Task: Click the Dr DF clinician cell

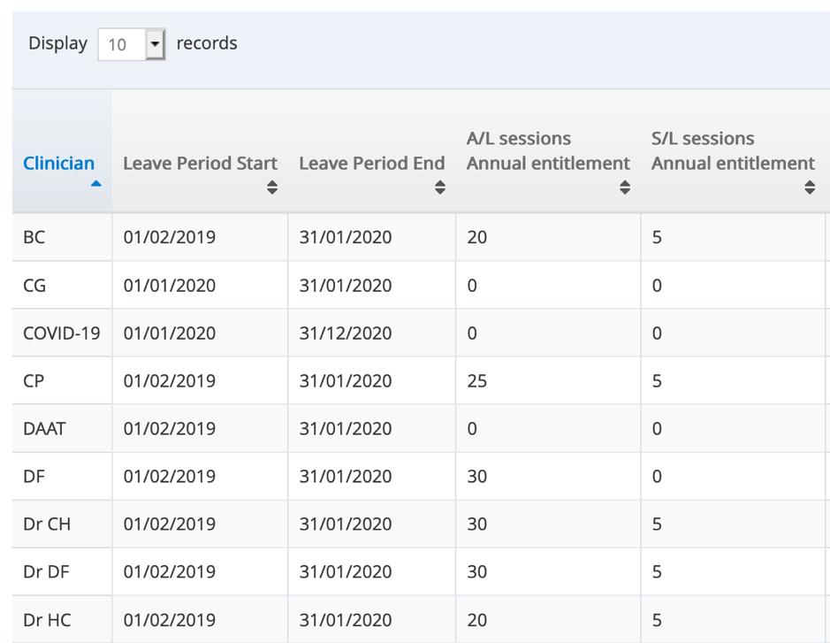Action: [47, 572]
